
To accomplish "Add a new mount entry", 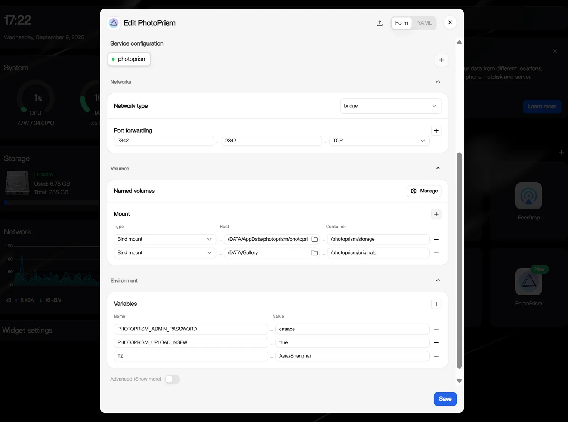I will (436, 214).
